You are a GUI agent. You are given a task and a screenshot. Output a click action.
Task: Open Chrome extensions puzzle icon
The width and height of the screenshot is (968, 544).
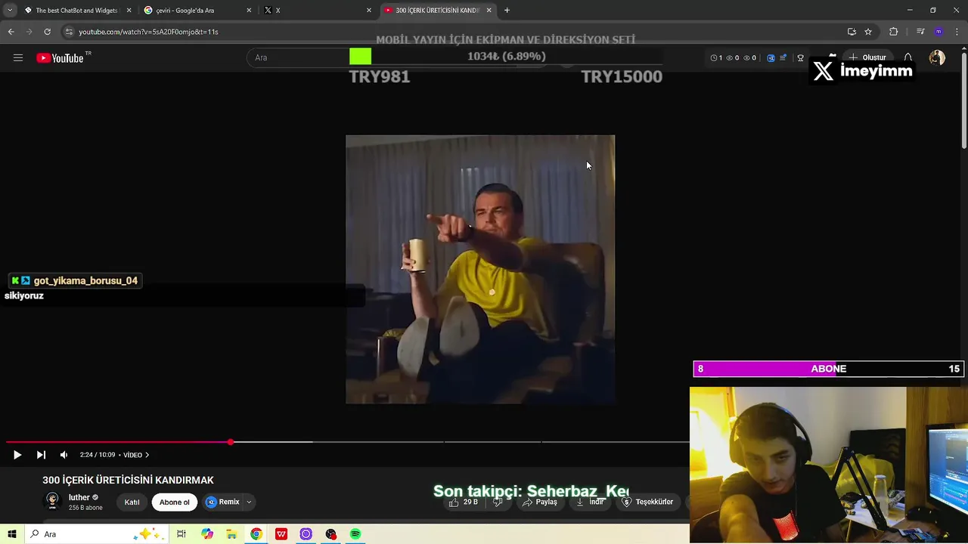pos(893,32)
